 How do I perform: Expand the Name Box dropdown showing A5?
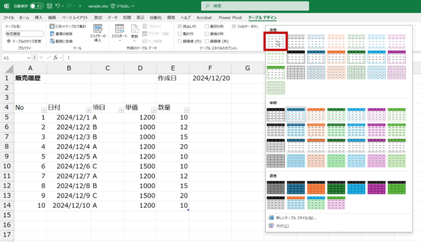coord(28,58)
